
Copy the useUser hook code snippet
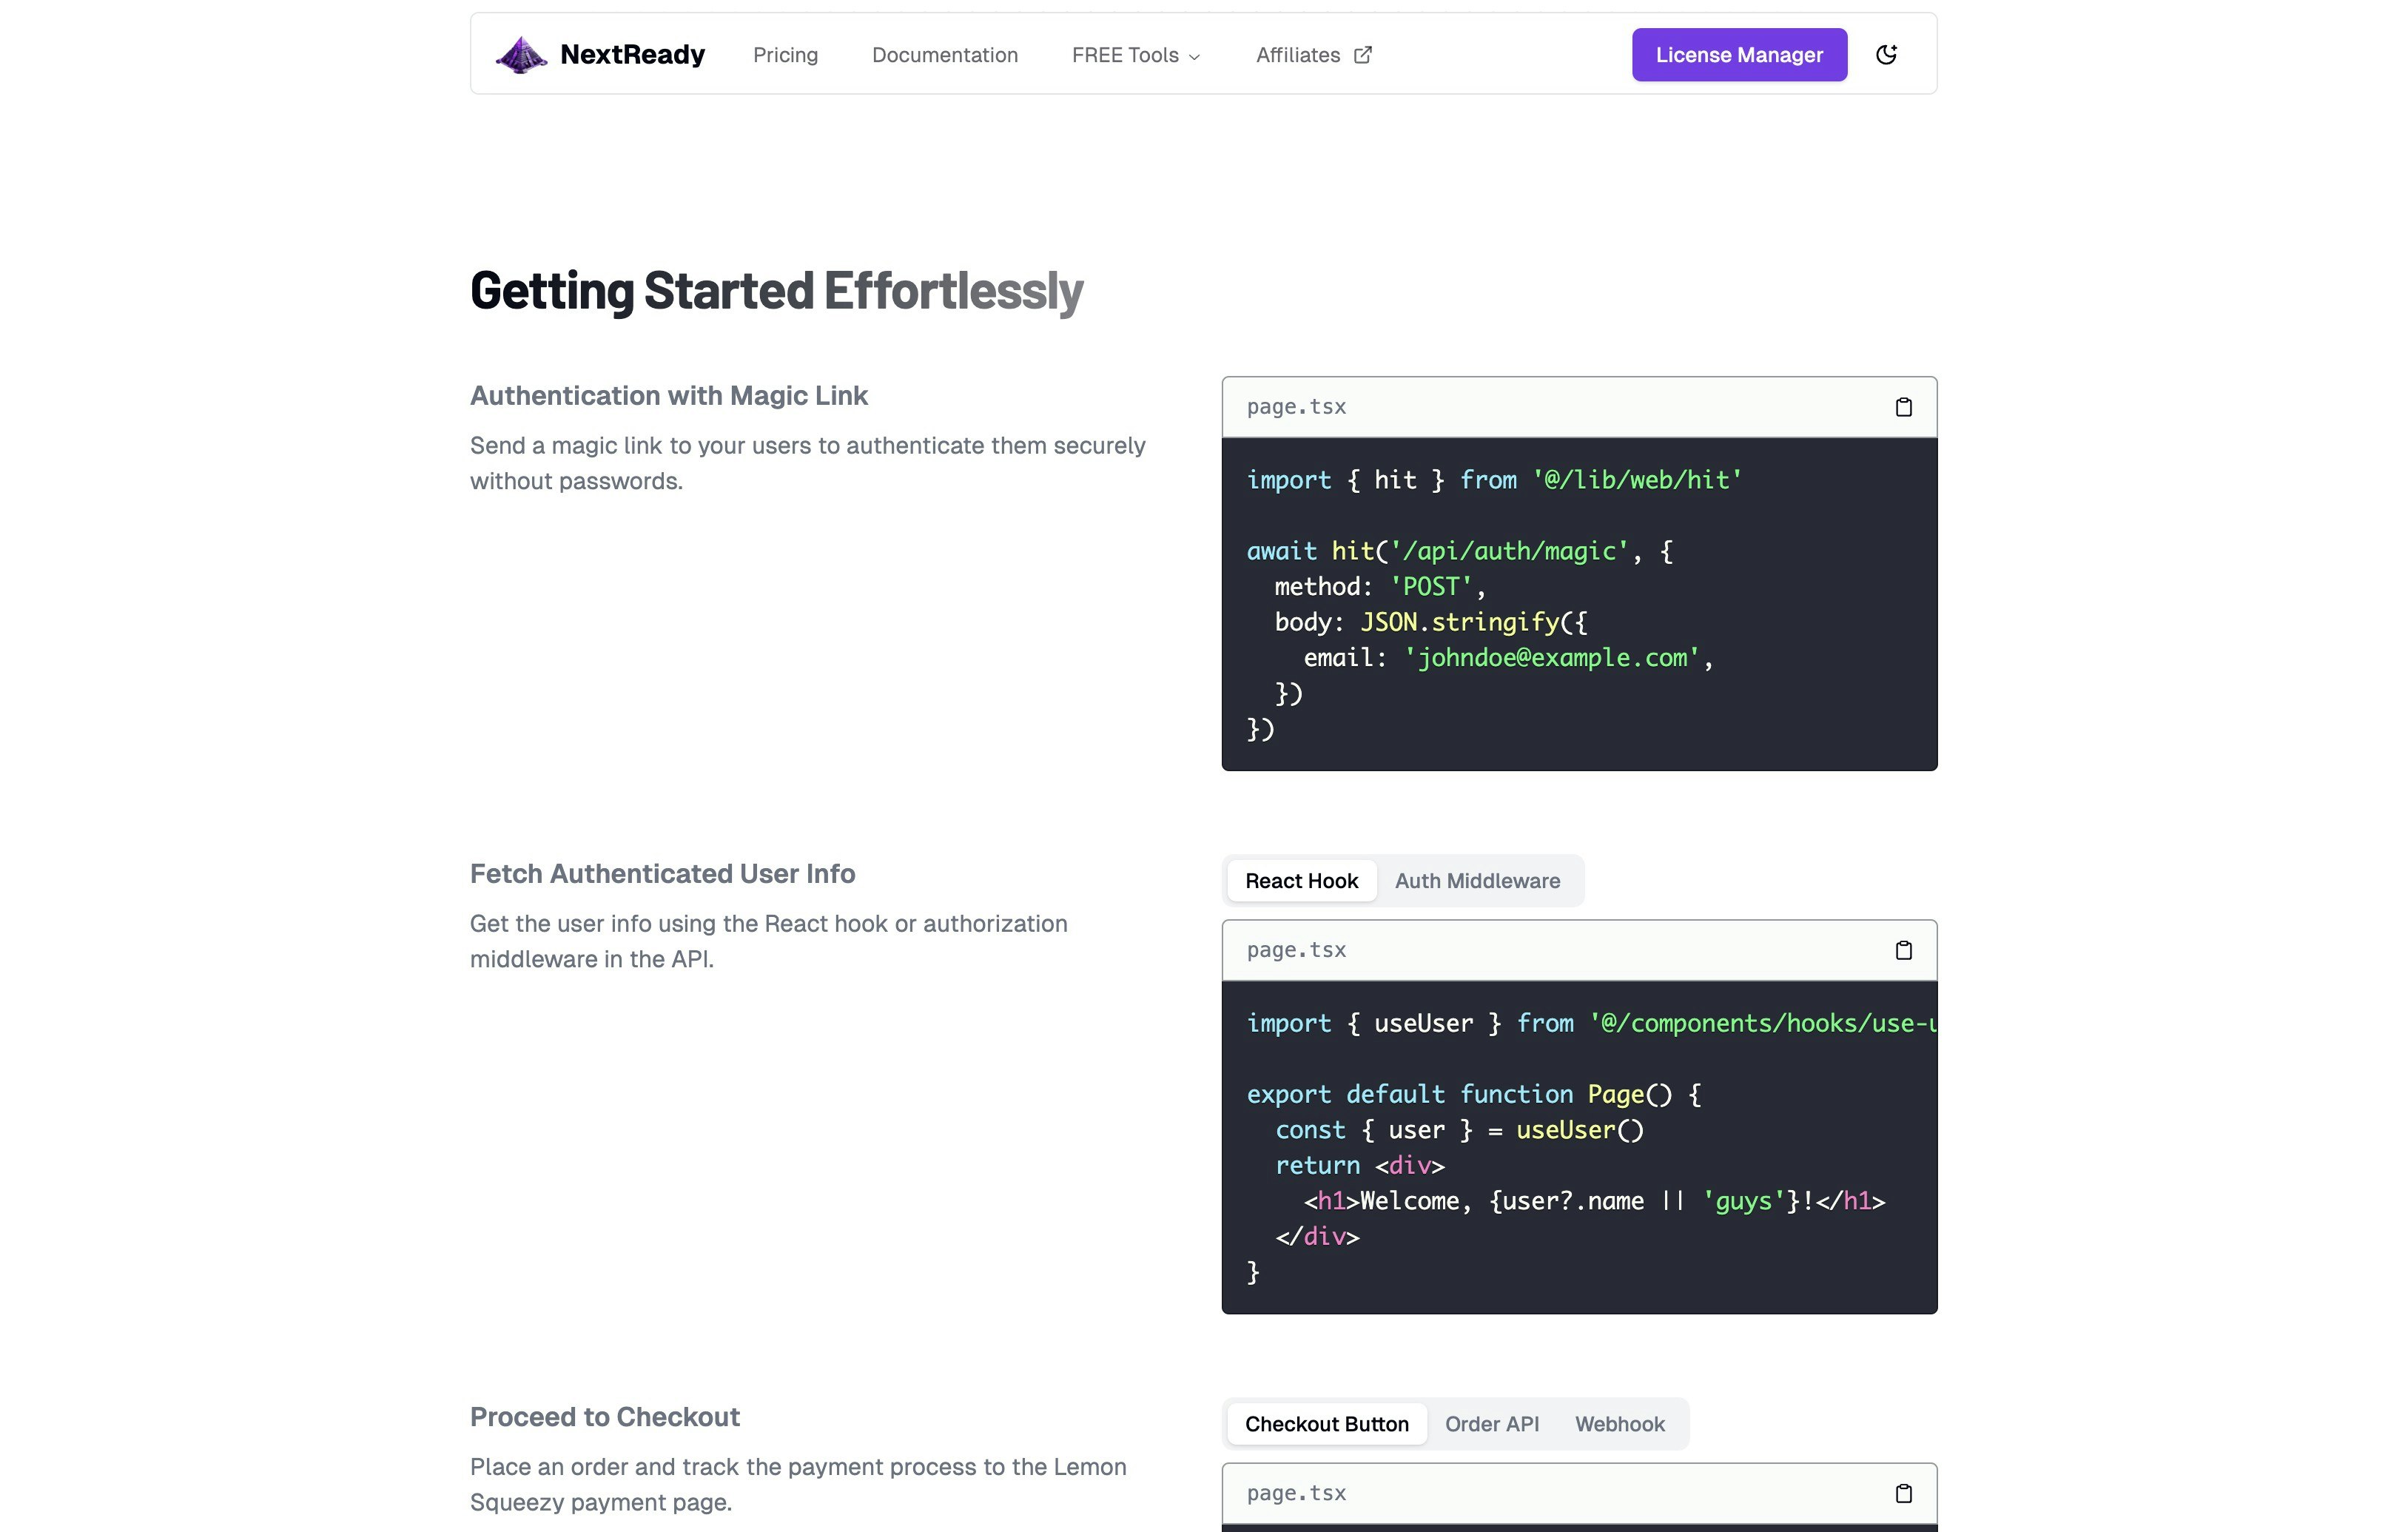[1903, 950]
